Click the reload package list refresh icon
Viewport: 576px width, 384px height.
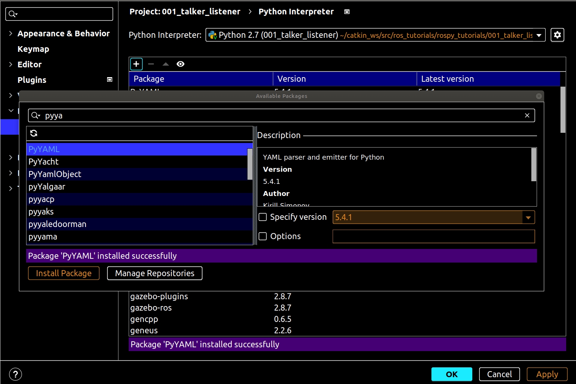tap(34, 133)
